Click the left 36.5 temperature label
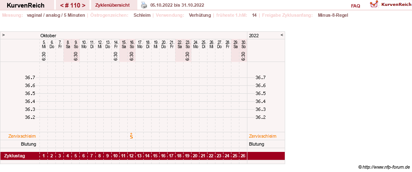 (x=30, y=93)
